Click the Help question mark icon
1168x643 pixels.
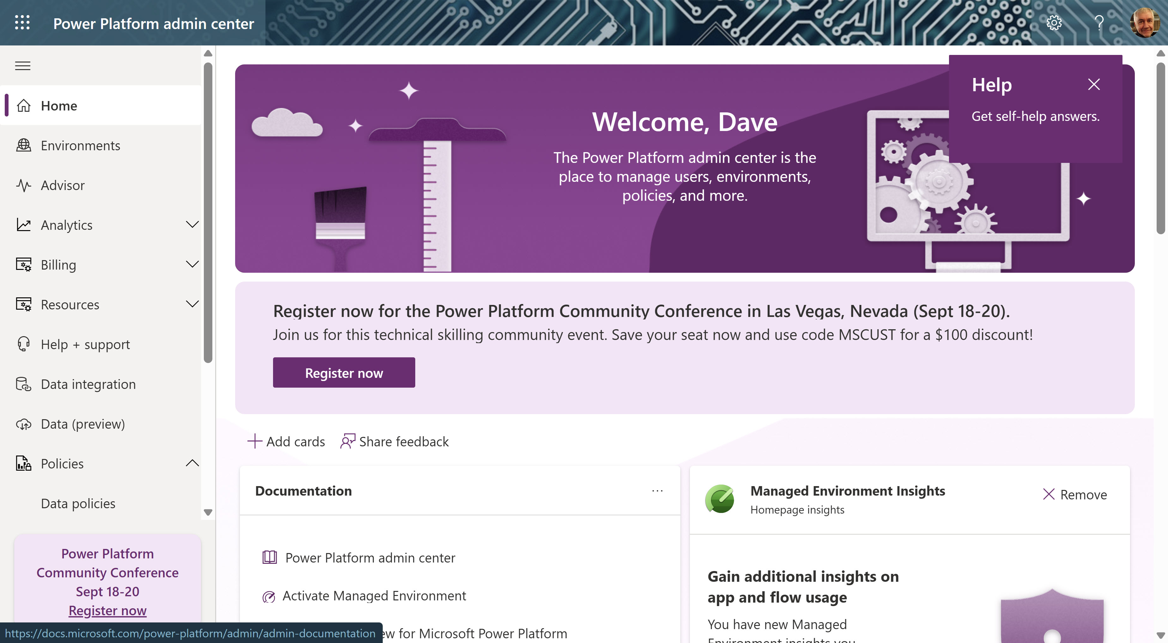(1099, 23)
